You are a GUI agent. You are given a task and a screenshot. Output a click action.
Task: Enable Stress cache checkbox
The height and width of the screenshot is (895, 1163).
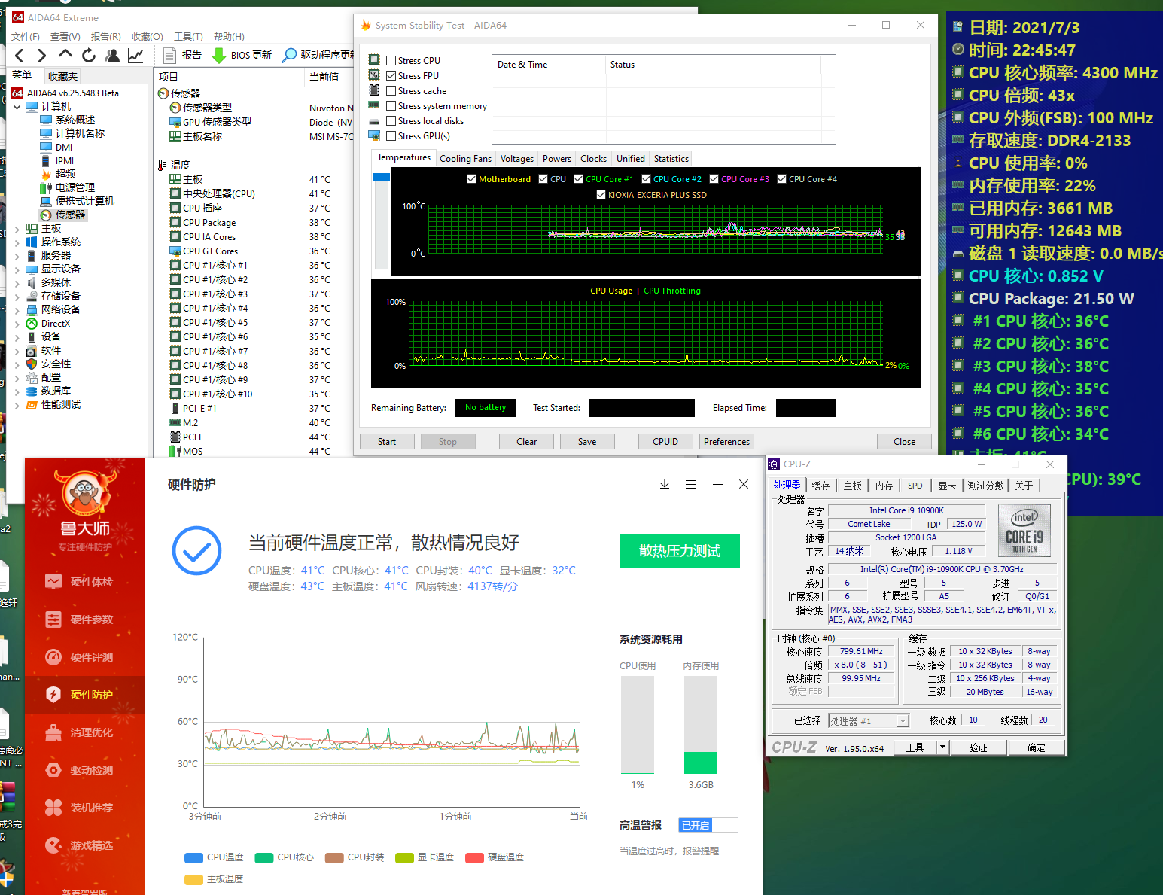click(x=391, y=91)
